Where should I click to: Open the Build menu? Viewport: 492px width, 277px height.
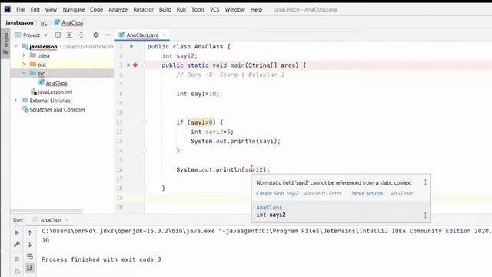tap(165, 10)
